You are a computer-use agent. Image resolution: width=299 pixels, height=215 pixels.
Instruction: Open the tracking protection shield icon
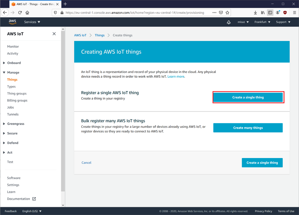tap(55, 13)
